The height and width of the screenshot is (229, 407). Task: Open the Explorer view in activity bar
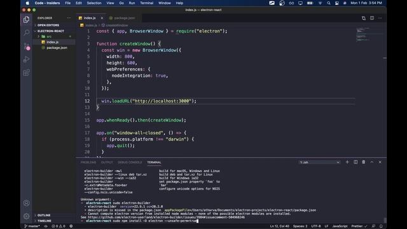26,20
